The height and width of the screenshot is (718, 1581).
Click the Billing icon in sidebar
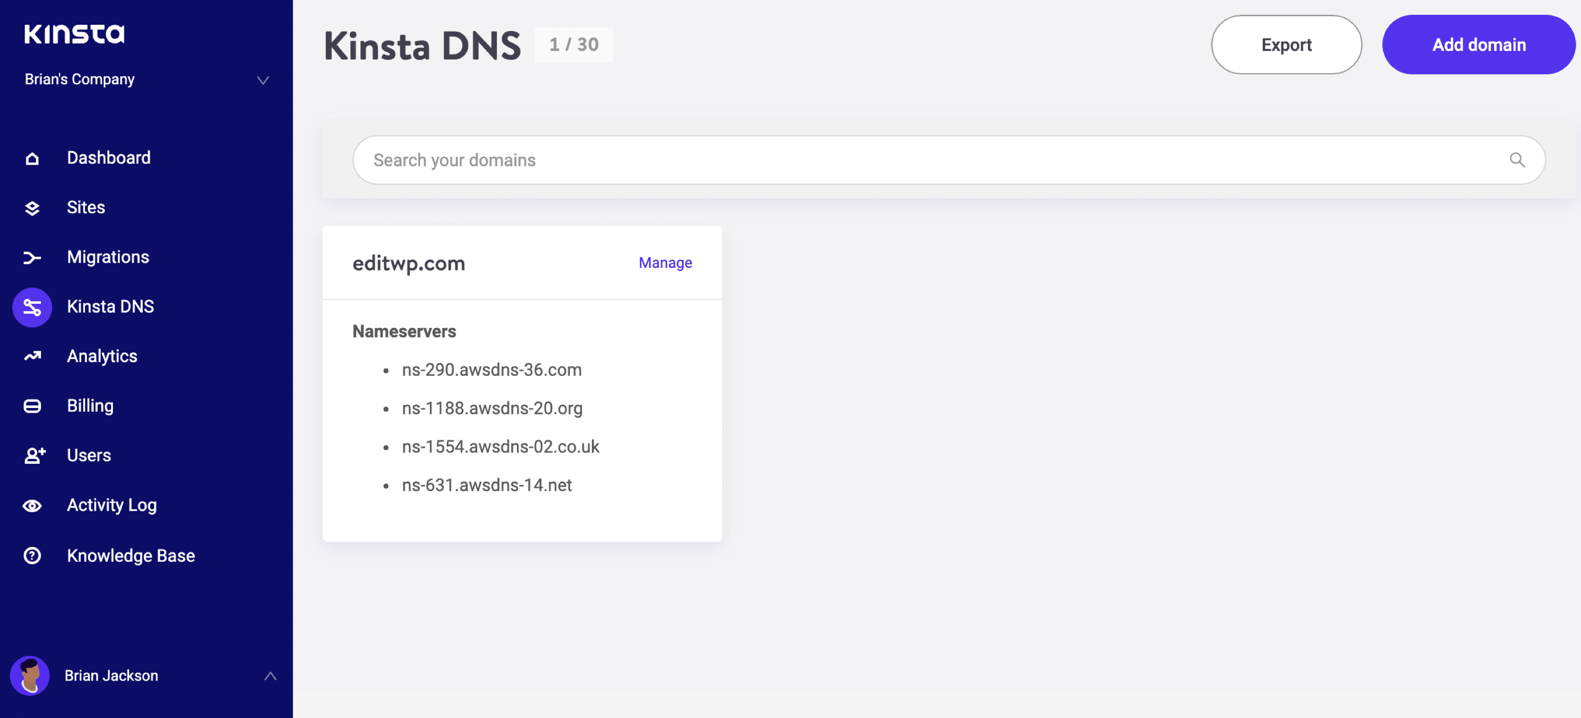33,405
